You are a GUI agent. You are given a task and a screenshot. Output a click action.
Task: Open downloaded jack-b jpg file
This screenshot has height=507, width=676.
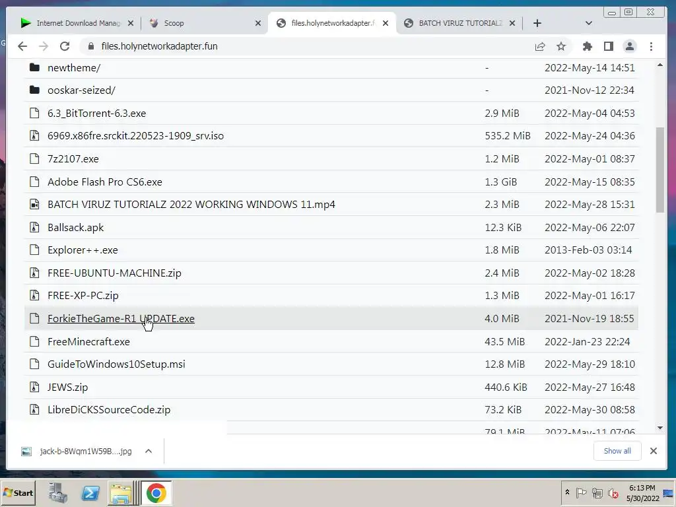tap(77, 452)
